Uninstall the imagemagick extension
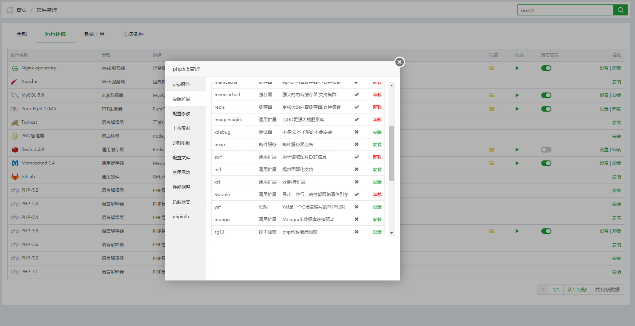 [x=377, y=120]
